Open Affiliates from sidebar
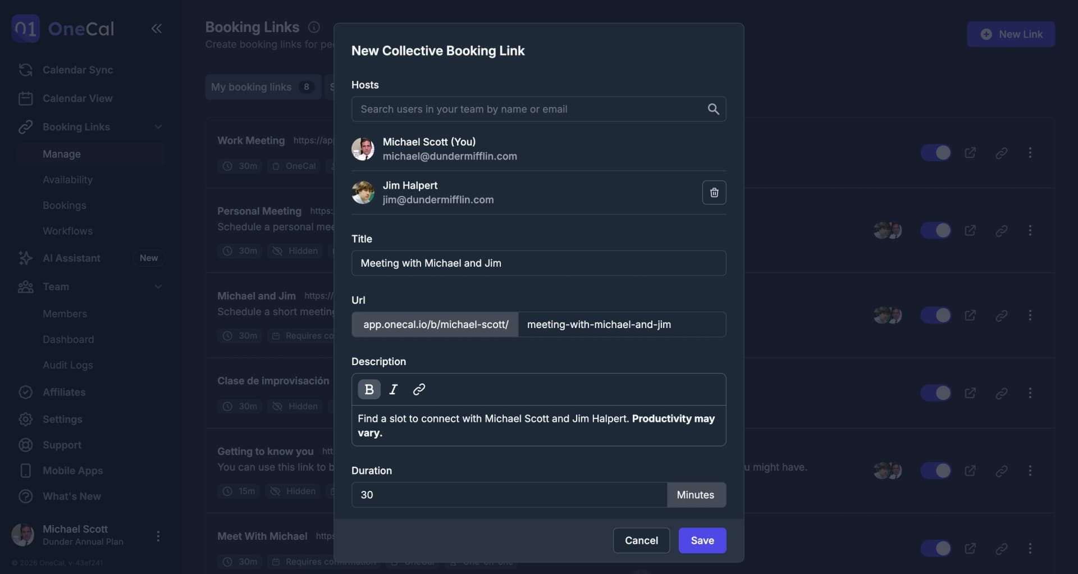Viewport: 1078px width, 574px height. point(64,392)
